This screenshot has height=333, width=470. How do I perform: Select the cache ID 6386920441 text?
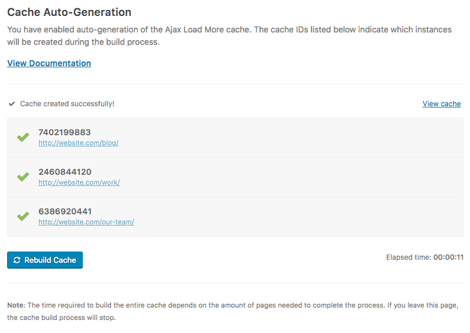pos(65,211)
